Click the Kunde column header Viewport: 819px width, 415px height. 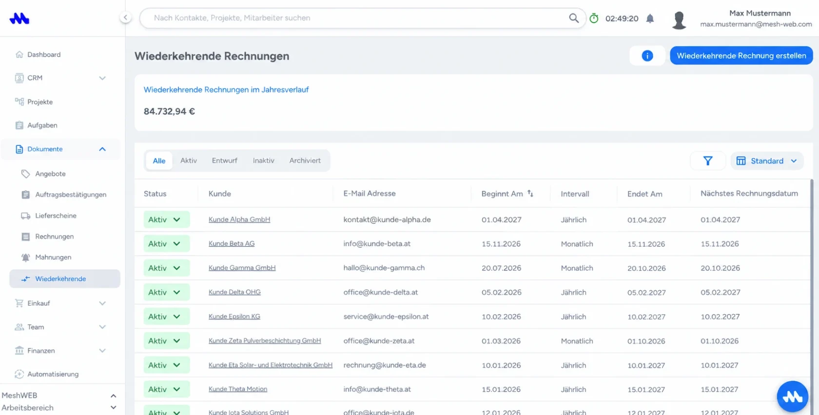220,194
